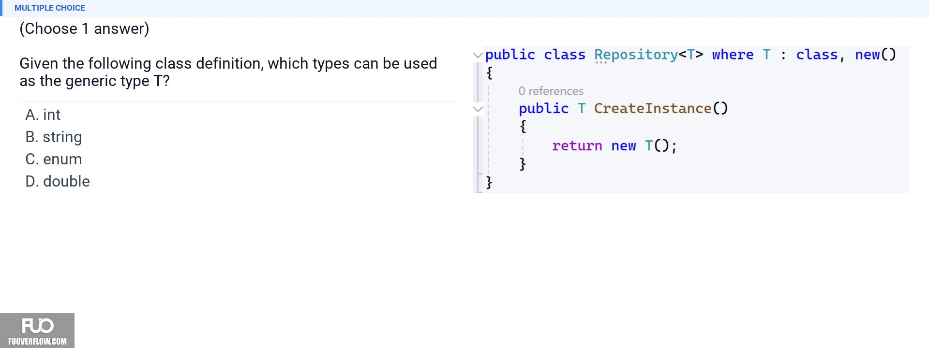This screenshot has width=929, height=348.
Task: Click the 'return new T();' statement
Action: (614, 145)
